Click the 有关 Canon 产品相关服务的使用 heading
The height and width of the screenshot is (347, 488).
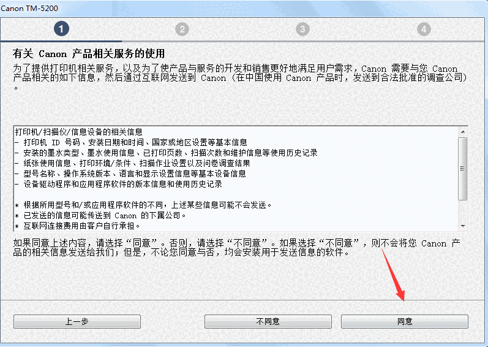(89, 53)
